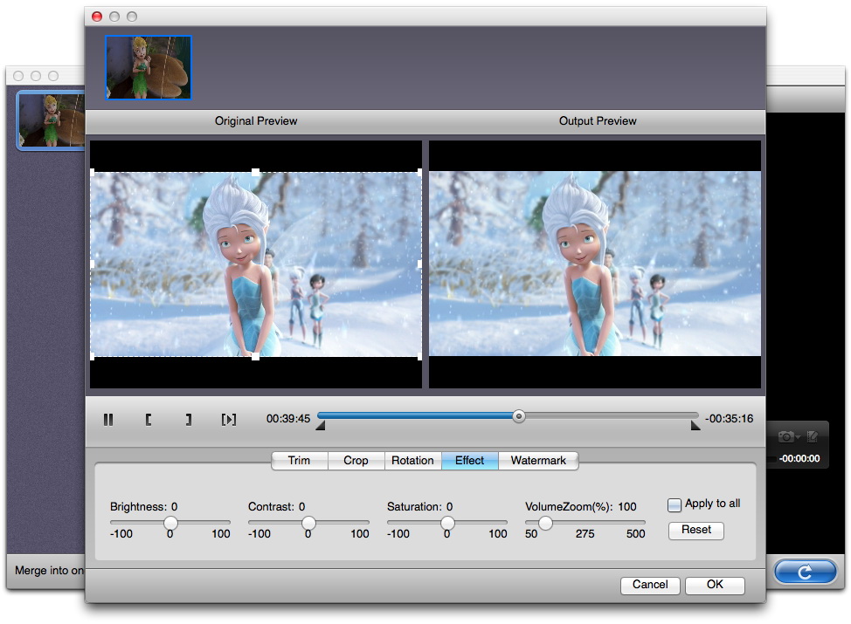Image resolution: width=851 pixels, height=624 pixels.
Task: Click the top-center crop handle
Action: [255, 172]
